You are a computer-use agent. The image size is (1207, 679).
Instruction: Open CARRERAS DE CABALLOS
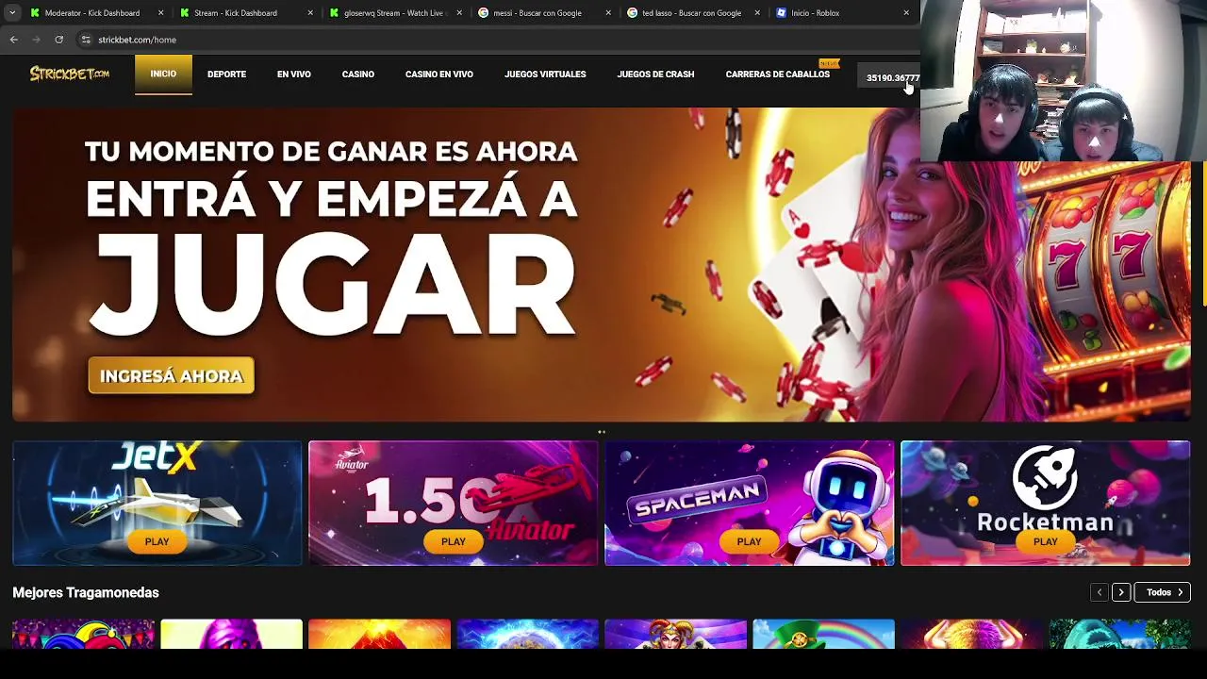tap(778, 75)
